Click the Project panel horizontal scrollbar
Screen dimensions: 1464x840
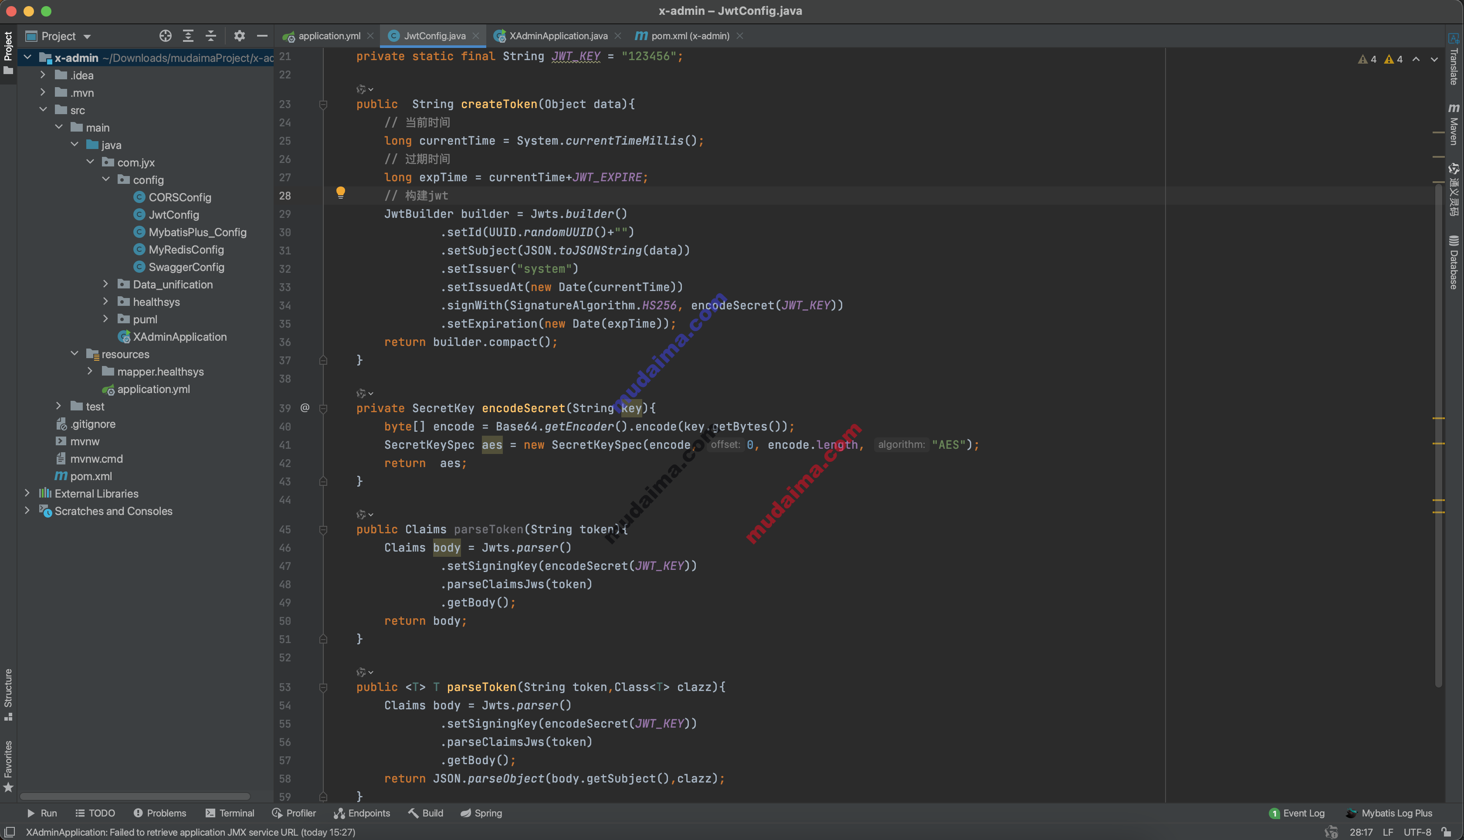[x=135, y=797]
